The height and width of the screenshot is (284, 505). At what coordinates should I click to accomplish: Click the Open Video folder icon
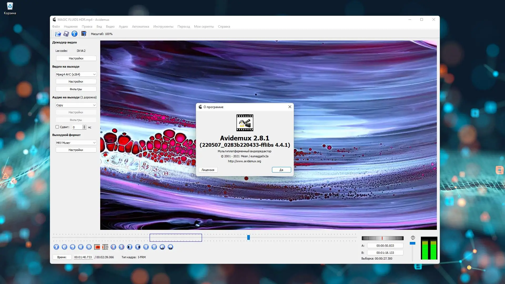point(58,34)
